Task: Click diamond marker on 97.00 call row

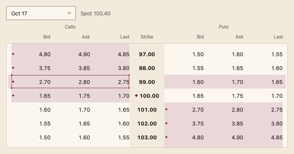Action: click(x=13, y=54)
